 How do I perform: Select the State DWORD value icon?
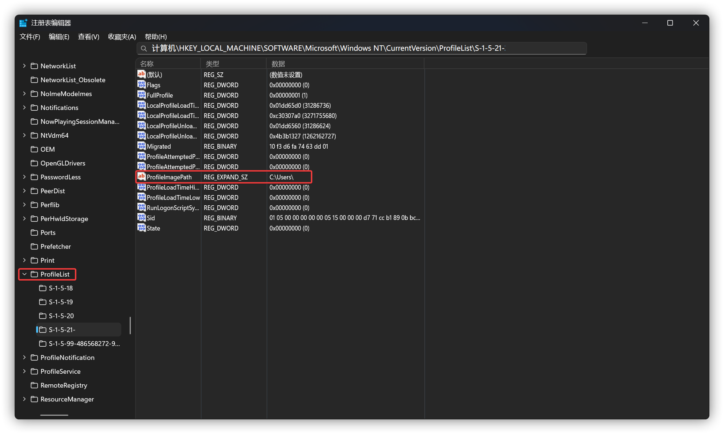(141, 228)
